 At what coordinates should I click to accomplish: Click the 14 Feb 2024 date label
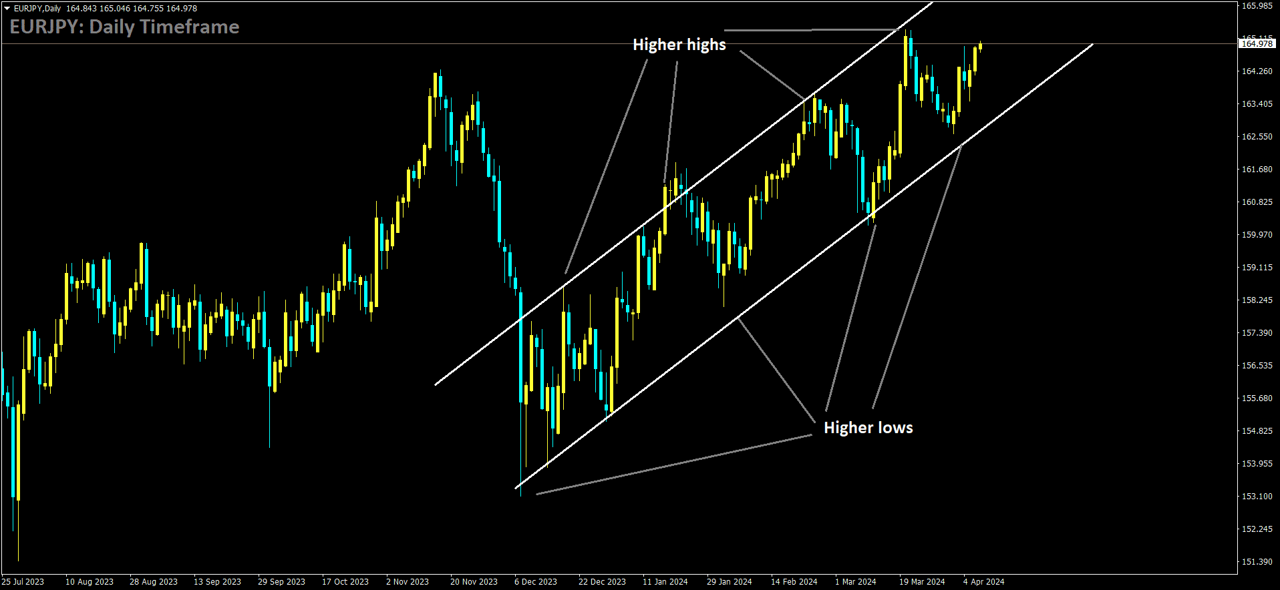tap(794, 582)
